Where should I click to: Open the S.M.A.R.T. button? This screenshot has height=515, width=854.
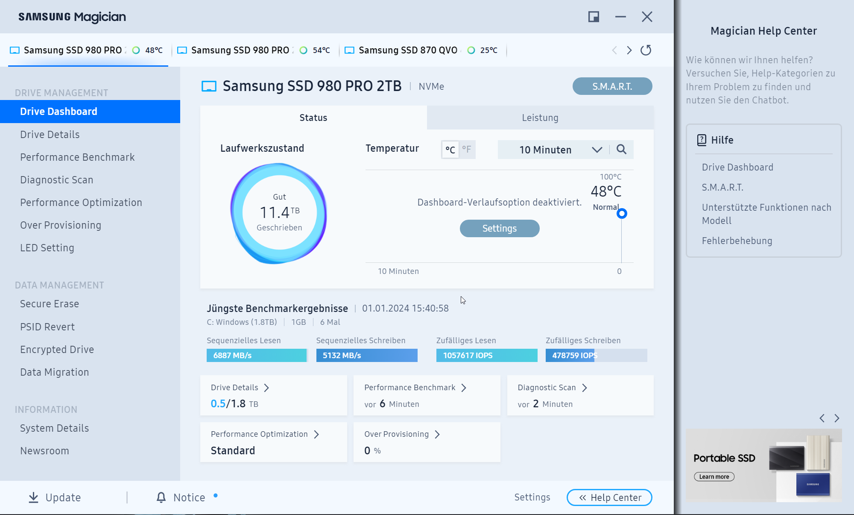click(612, 86)
